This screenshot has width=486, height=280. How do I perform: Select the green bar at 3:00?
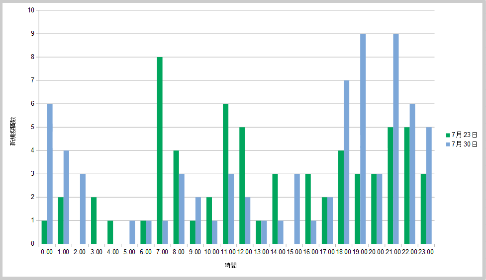point(94,220)
